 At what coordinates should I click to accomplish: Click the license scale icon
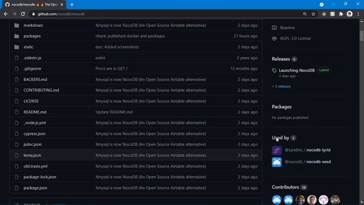(274, 38)
